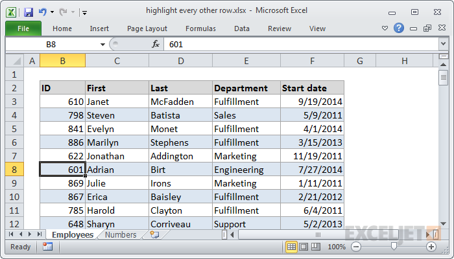Screen dimensions: 454x259
Task: Select row 3 header
Action: (x=14, y=102)
